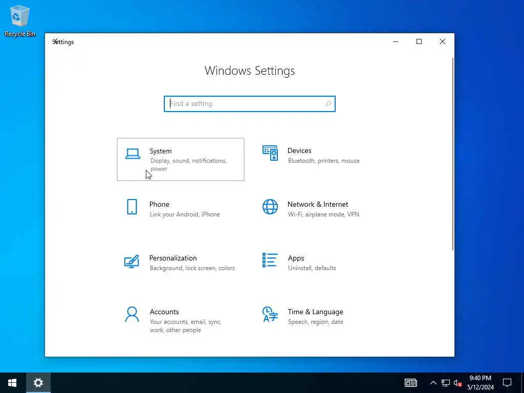Screen dimensions: 524x393
Task: Click the Accounts title text
Action: click(164, 312)
